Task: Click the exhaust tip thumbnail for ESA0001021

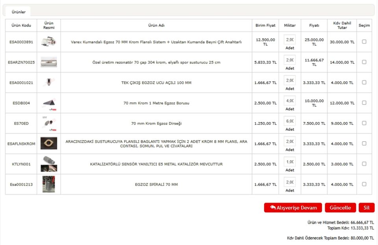Action: (x=49, y=82)
